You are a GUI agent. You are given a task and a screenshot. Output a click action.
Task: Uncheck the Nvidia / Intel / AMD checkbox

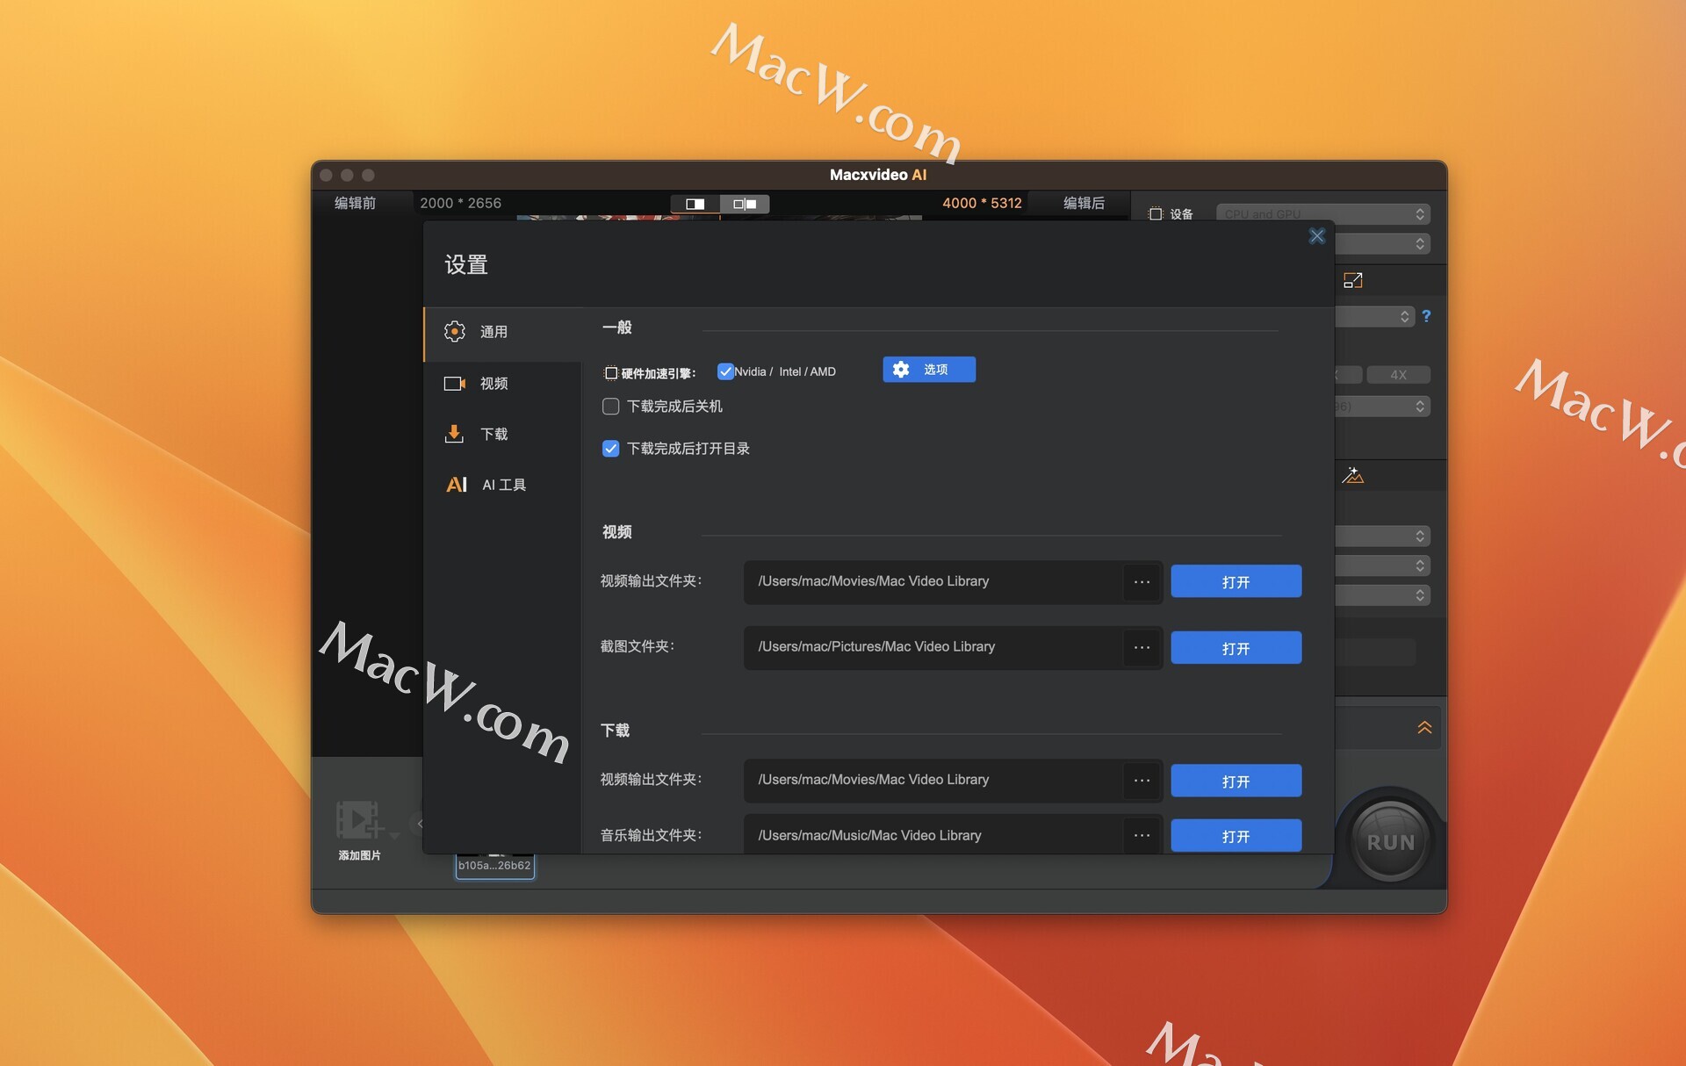click(x=725, y=371)
